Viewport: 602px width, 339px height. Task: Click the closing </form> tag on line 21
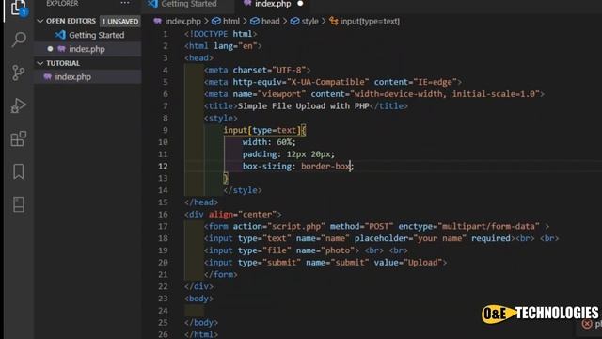point(221,274)
